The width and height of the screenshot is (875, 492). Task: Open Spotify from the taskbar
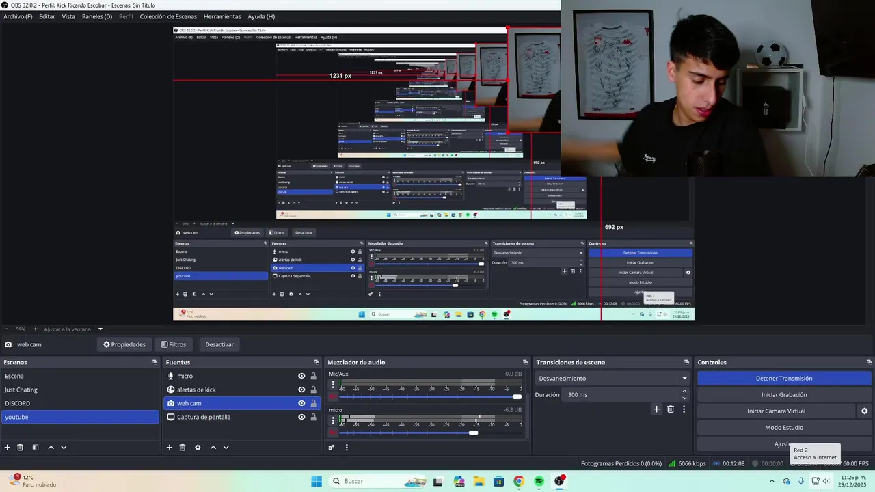[x=539, y=481]
